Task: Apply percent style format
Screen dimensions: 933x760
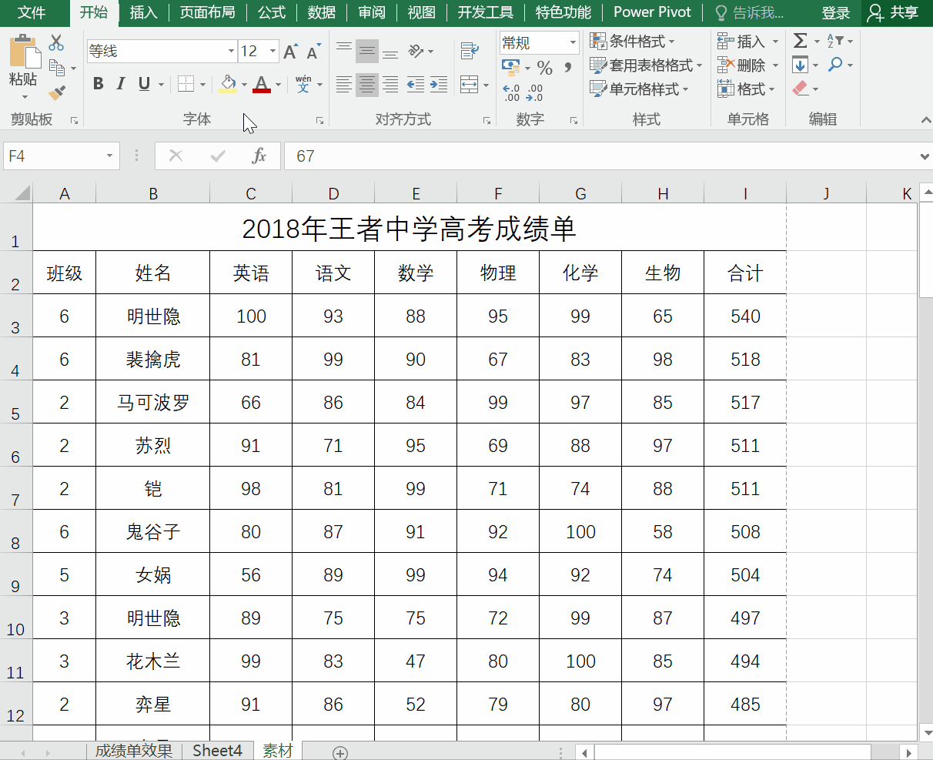Action: (x=545, y=68)
